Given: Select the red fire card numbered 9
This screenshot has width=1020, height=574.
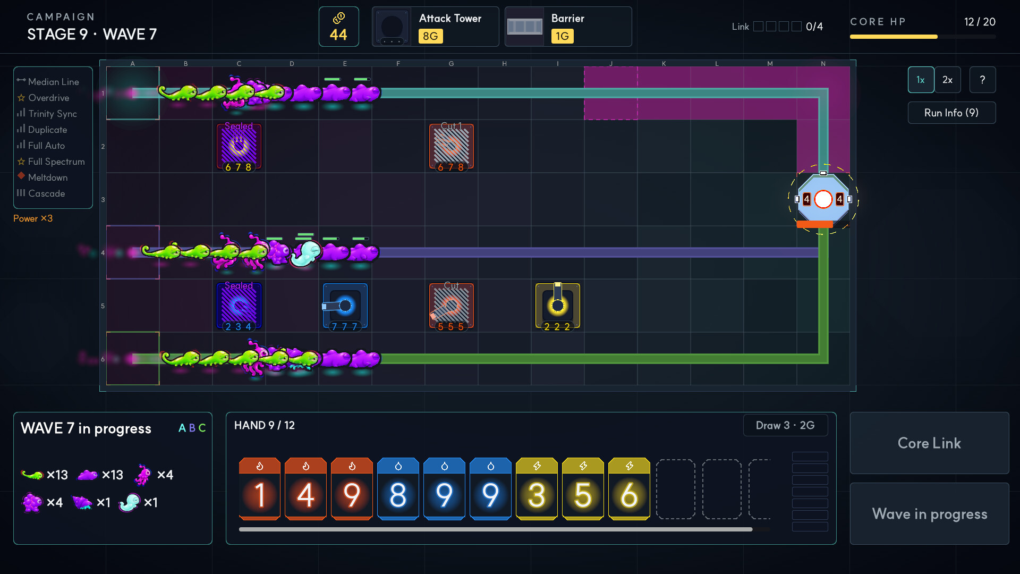Looking at the screenshot, I should 352,488.
